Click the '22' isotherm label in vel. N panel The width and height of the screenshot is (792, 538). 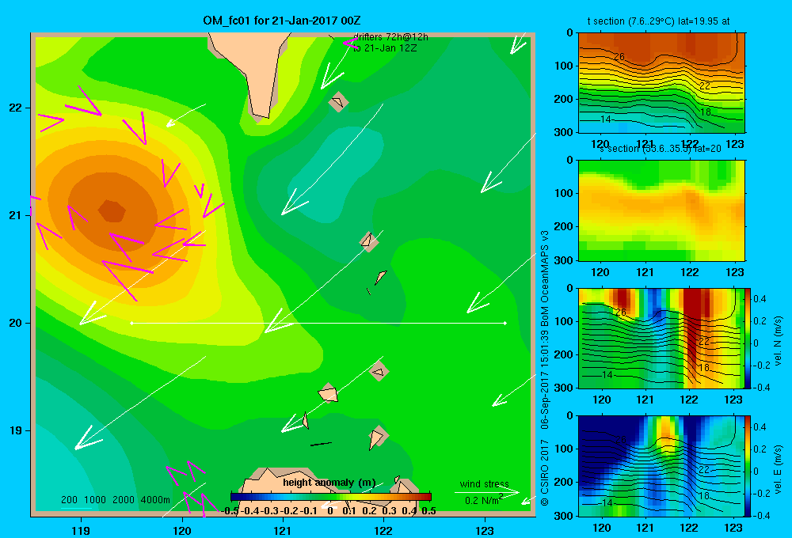[x=704, y=342]
